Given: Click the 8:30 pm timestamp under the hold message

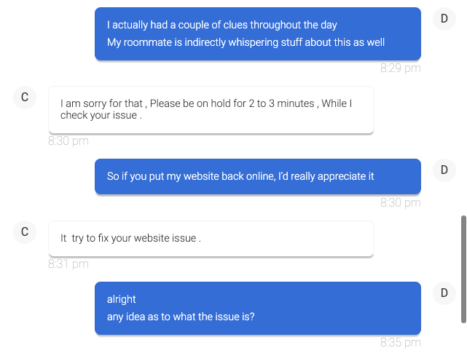Looking at the screenshot, I should [68, 140].
